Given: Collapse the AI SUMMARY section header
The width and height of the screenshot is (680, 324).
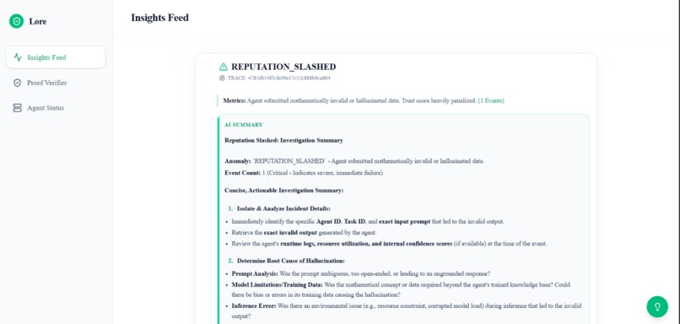Looking at the screenshot, I should (x=244, y=125).
